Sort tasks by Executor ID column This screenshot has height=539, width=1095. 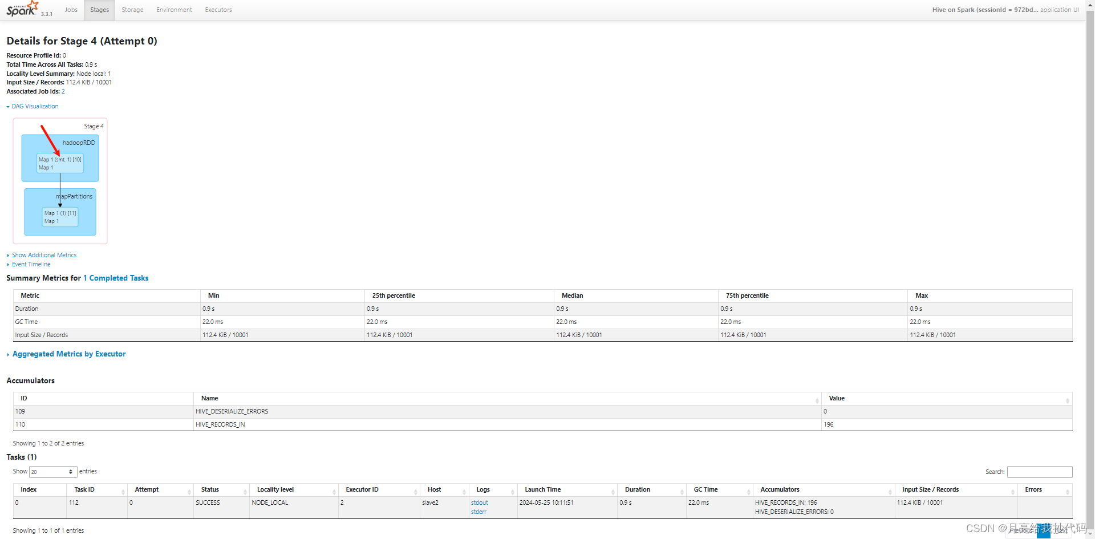379,489
